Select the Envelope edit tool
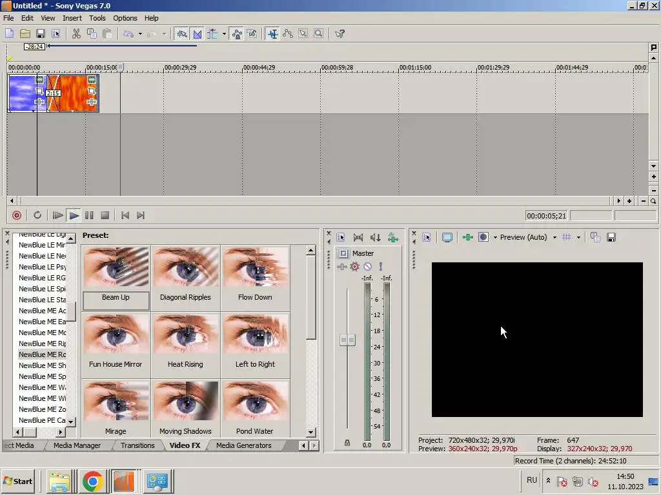The image size is (661, 495). click(288, 34)
